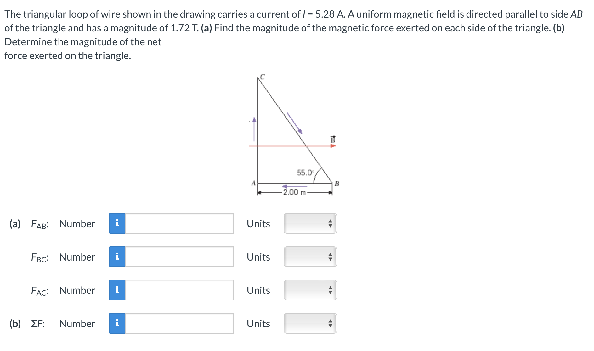This screenshot has width=594, height=351.
Task: Click the up arrow on FBC units selector
Action: (x=330, y=255)
